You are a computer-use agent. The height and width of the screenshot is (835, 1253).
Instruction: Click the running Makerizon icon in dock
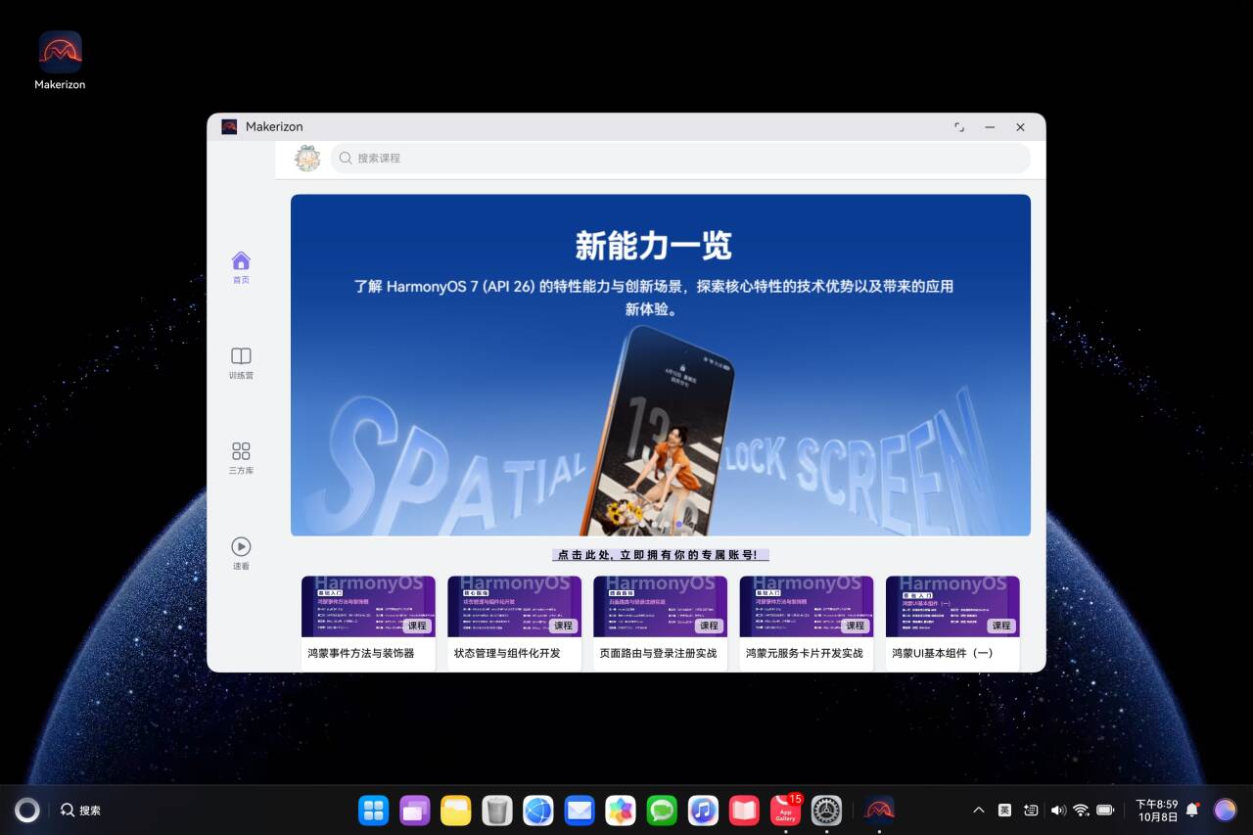(879, 810)
